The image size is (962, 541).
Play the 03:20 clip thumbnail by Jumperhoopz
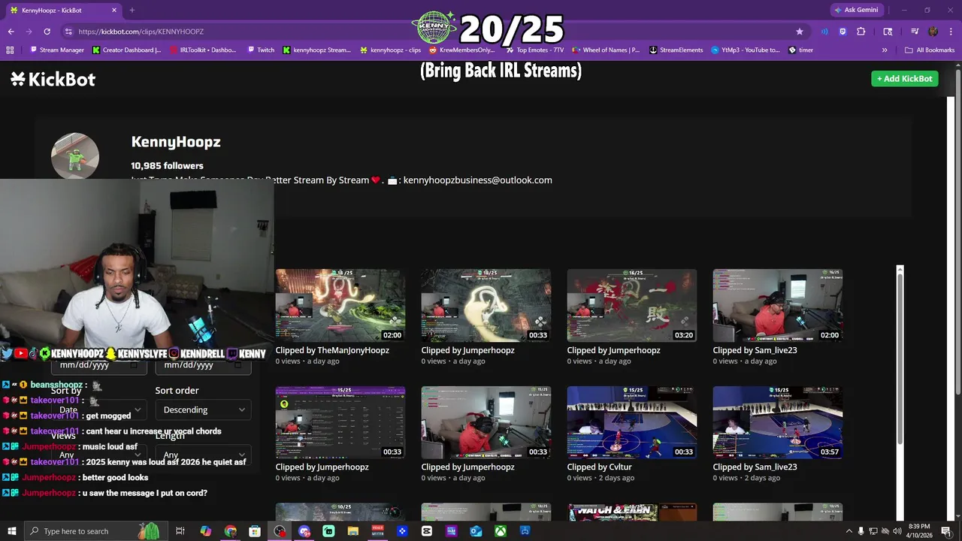pyautogui.click(x=632, y=305)
